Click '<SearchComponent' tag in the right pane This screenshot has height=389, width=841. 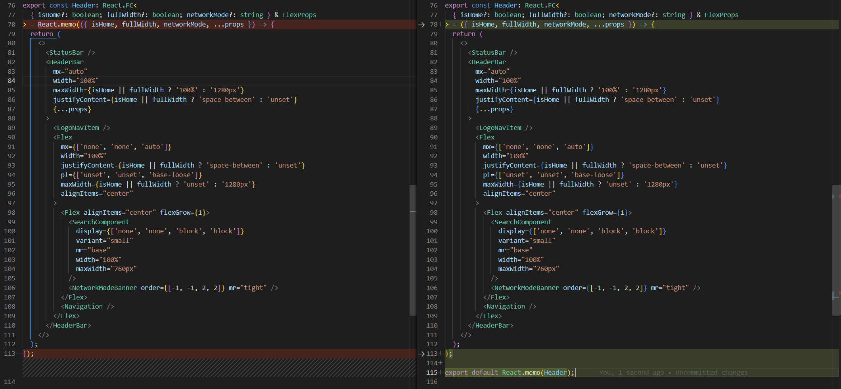pyautogui.click(x=521, y=222)
